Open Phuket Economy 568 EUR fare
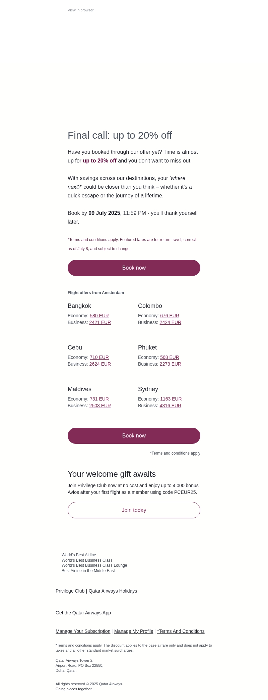 [170, 358]
